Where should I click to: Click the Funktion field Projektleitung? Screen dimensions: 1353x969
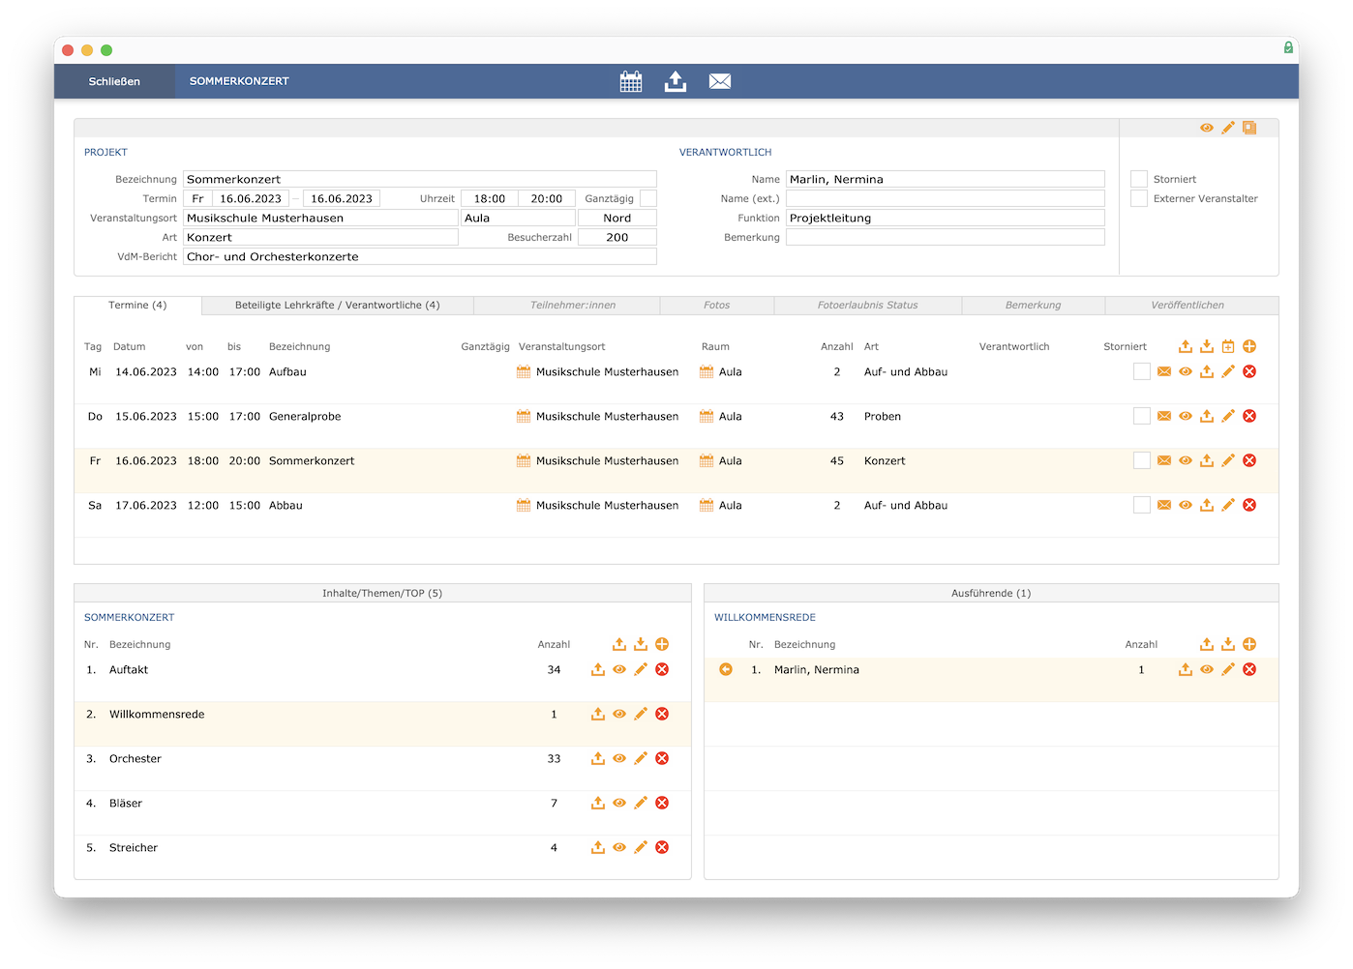[x=945, y=218]
